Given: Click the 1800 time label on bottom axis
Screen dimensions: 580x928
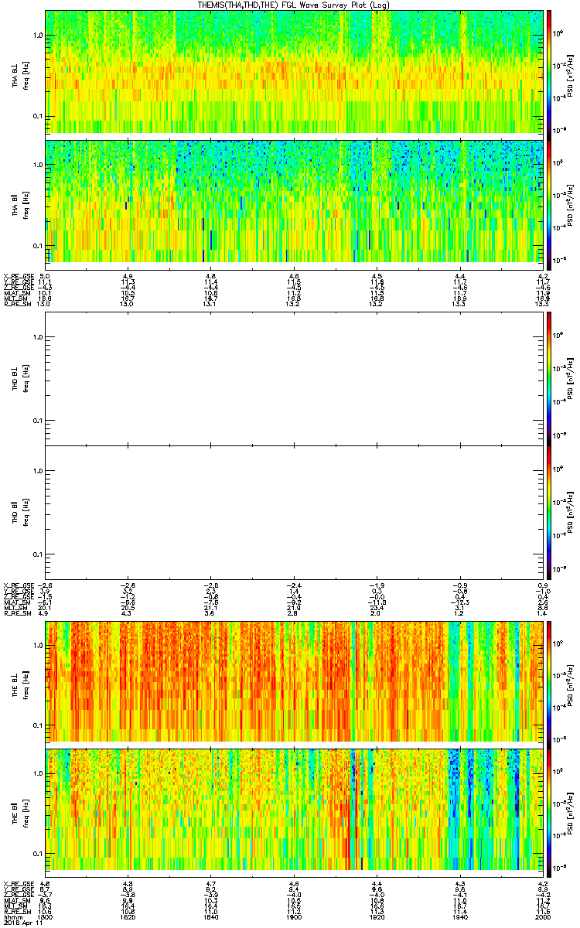Looking at the screenshot, I should point(45,916).
